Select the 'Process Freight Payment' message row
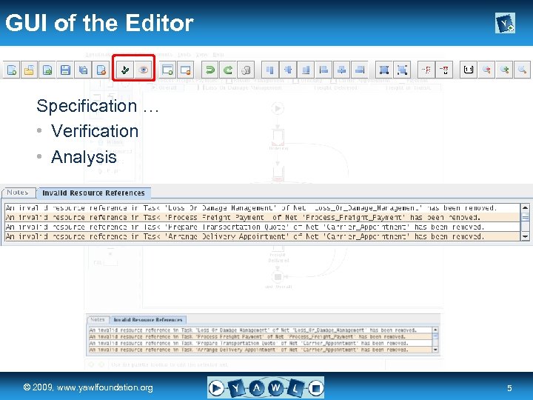Screen dimensions: 533x400 pos(262,217)
